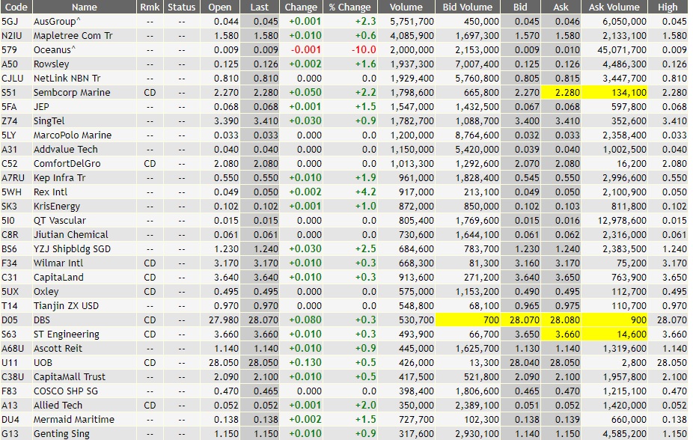The width and height of the screenshot is (693, 440).
Task: Click QT Vascular ask volume 12,978,600
Action: pyautogui.click(x=623, y=221)
